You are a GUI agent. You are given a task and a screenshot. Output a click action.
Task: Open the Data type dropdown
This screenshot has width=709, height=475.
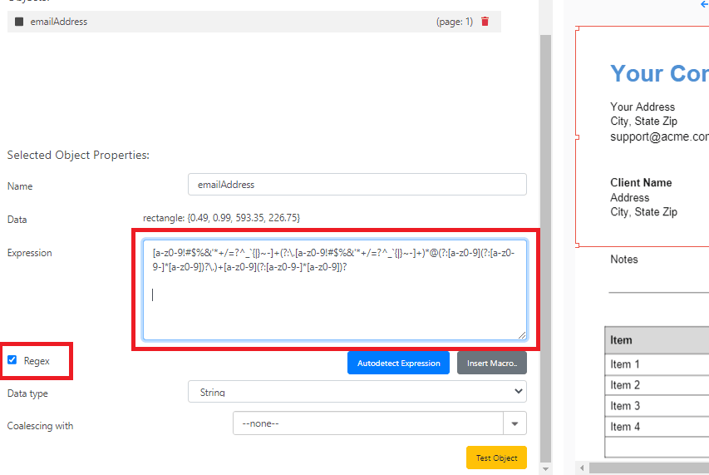point(357,391)
